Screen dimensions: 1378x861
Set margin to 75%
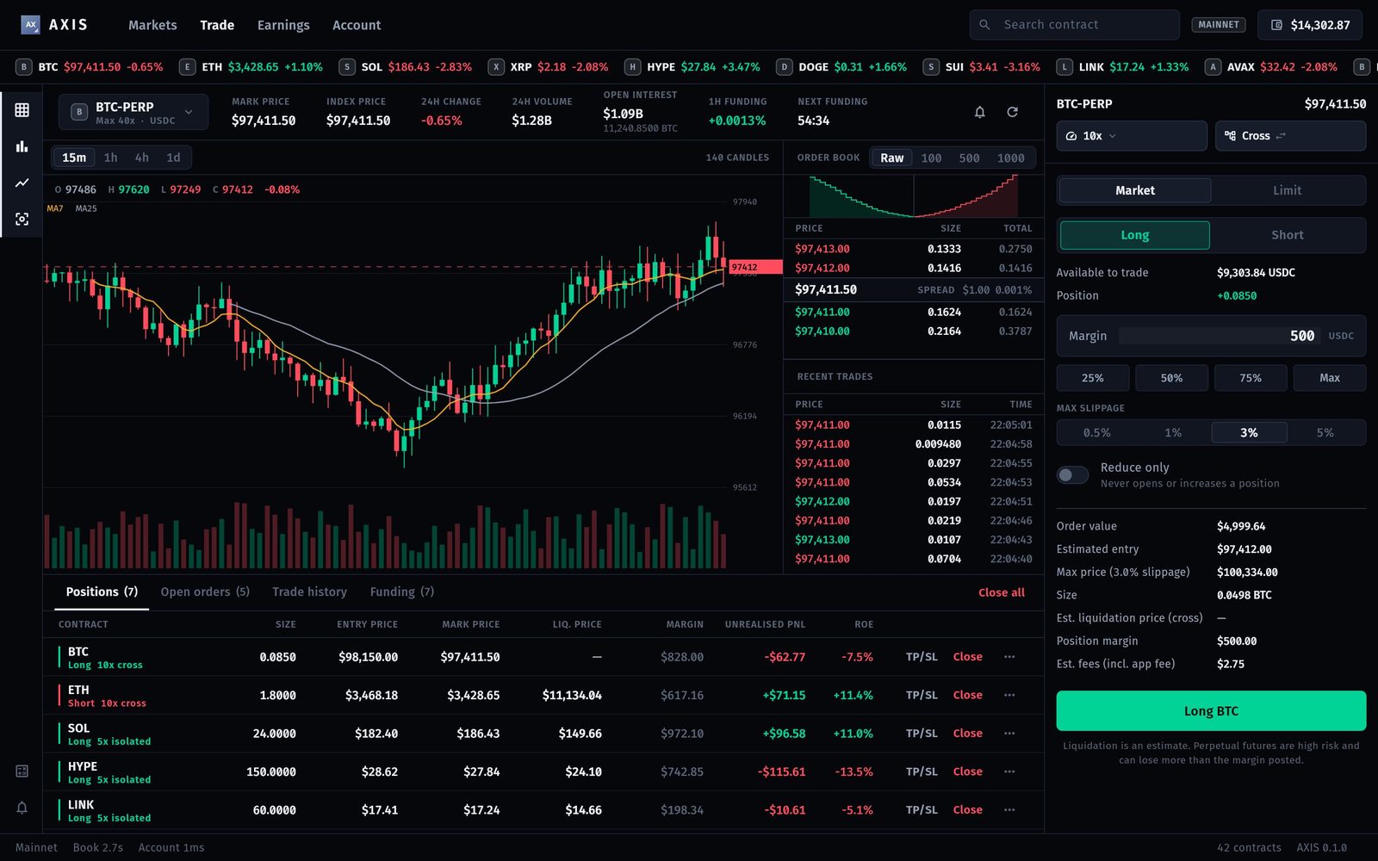[1251, 378]
